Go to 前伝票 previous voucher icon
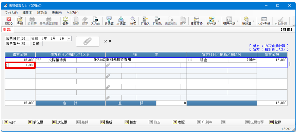The width and height of the screenshot is (296, 133). [x=109, y=21]
